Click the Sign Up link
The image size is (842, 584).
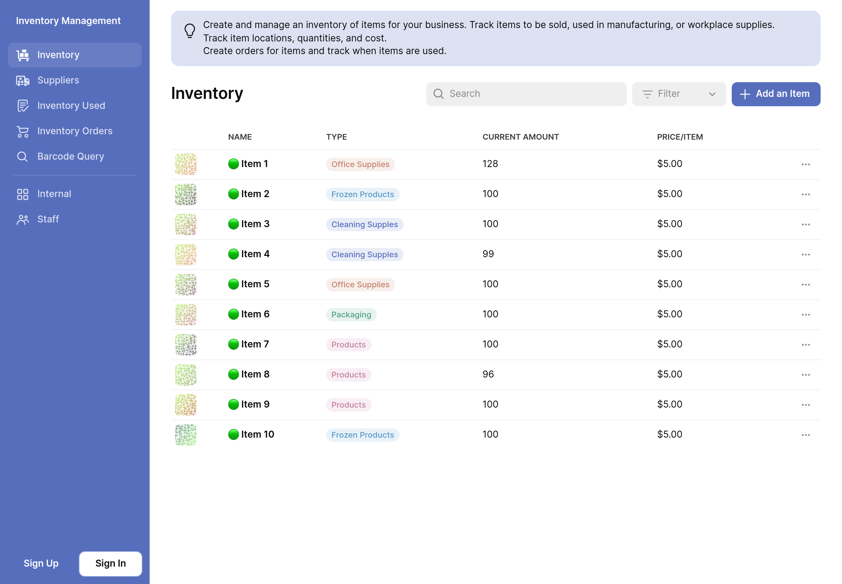41,563
